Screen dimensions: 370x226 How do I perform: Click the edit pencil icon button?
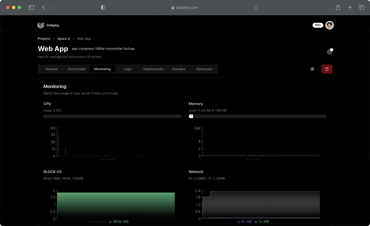click(312, 69)
